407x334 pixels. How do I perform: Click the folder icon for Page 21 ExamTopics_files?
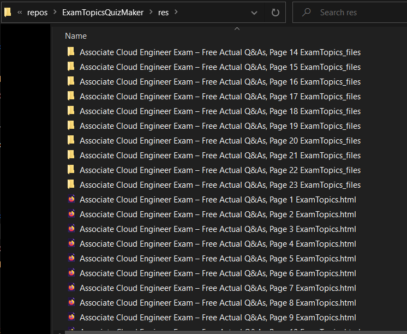(71, 155)
